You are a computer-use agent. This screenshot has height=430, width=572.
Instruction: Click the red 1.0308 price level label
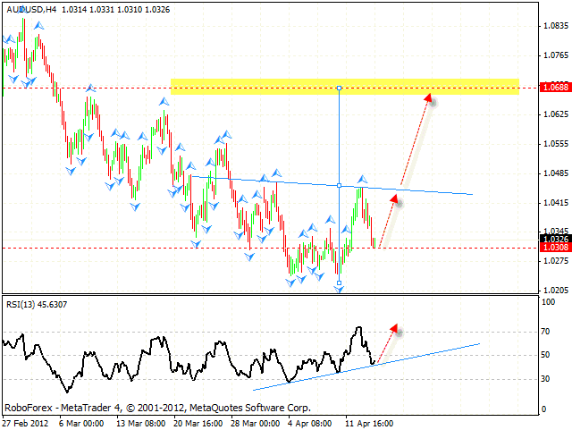coord(555,248)
